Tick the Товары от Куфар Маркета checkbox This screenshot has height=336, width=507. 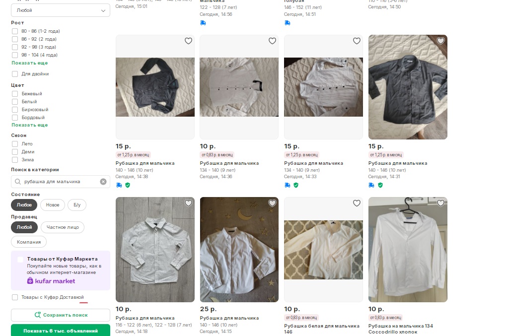pyautogui.click(x=20, y=259)
